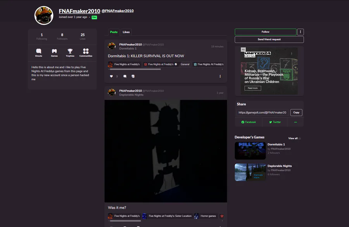Send a friend request

tap(269, 40)
